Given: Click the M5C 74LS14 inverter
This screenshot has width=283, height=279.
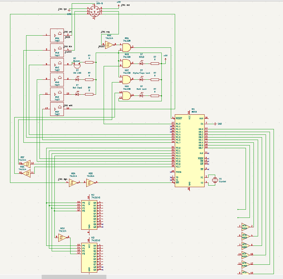Looking at the screenshot, I should click(x=109, y=44).
